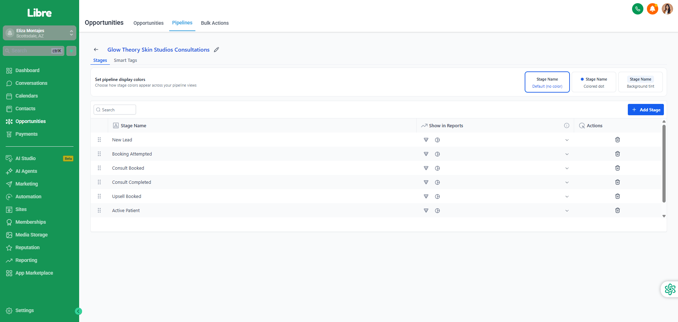Toggle pie chart visibility for New Lead
This screenshot has width=678, height=322.
[x=437, y=140]
